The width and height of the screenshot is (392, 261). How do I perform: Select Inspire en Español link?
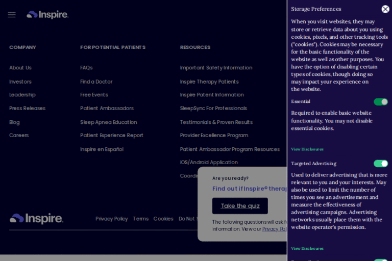click(x=102, y=149)
